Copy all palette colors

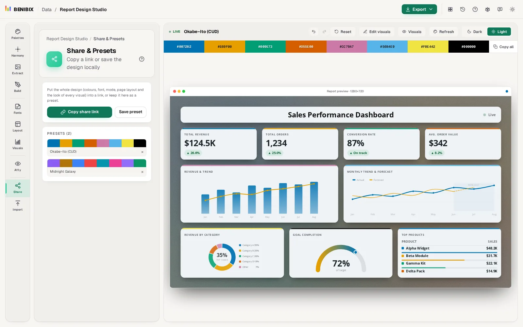(x=503, y=47)
